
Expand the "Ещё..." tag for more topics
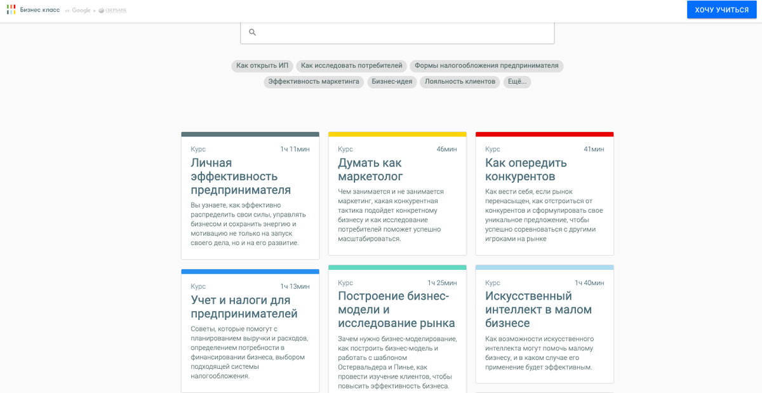coord(519,82)
